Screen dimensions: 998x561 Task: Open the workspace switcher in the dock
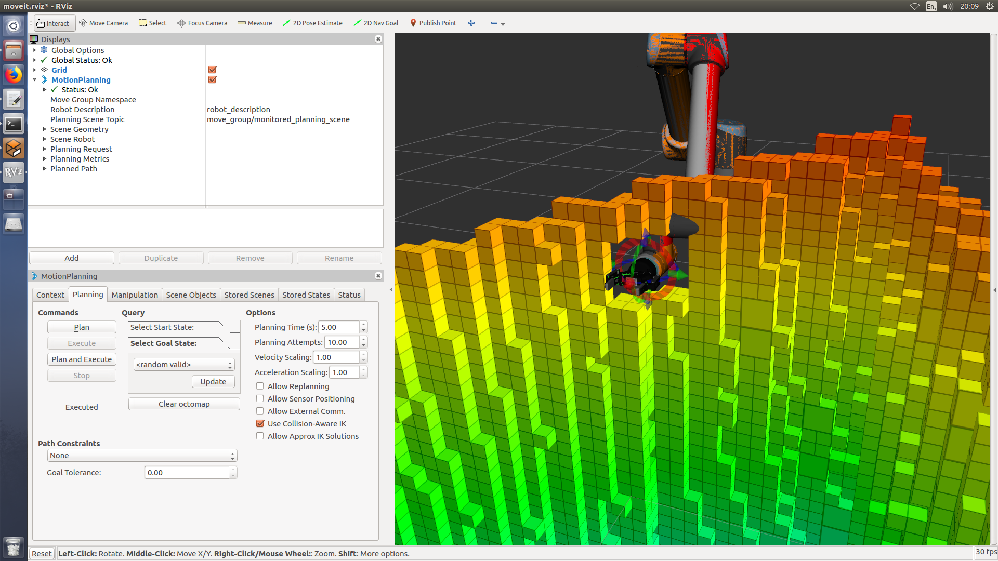tap(14, 199)
